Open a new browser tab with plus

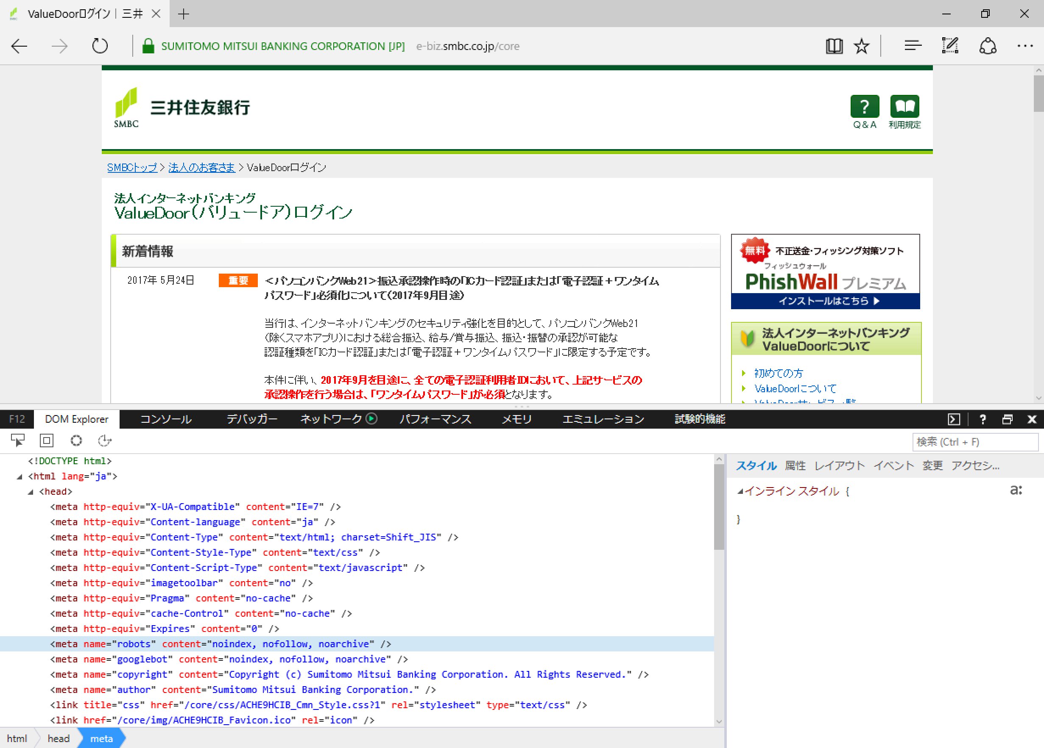point(184,14)
